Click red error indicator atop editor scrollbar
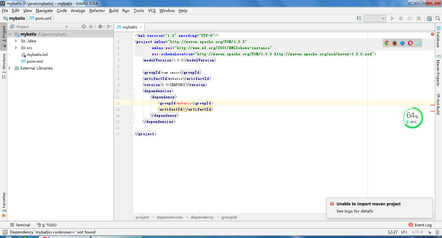442x238 pixels. click(x=433, y=34)
